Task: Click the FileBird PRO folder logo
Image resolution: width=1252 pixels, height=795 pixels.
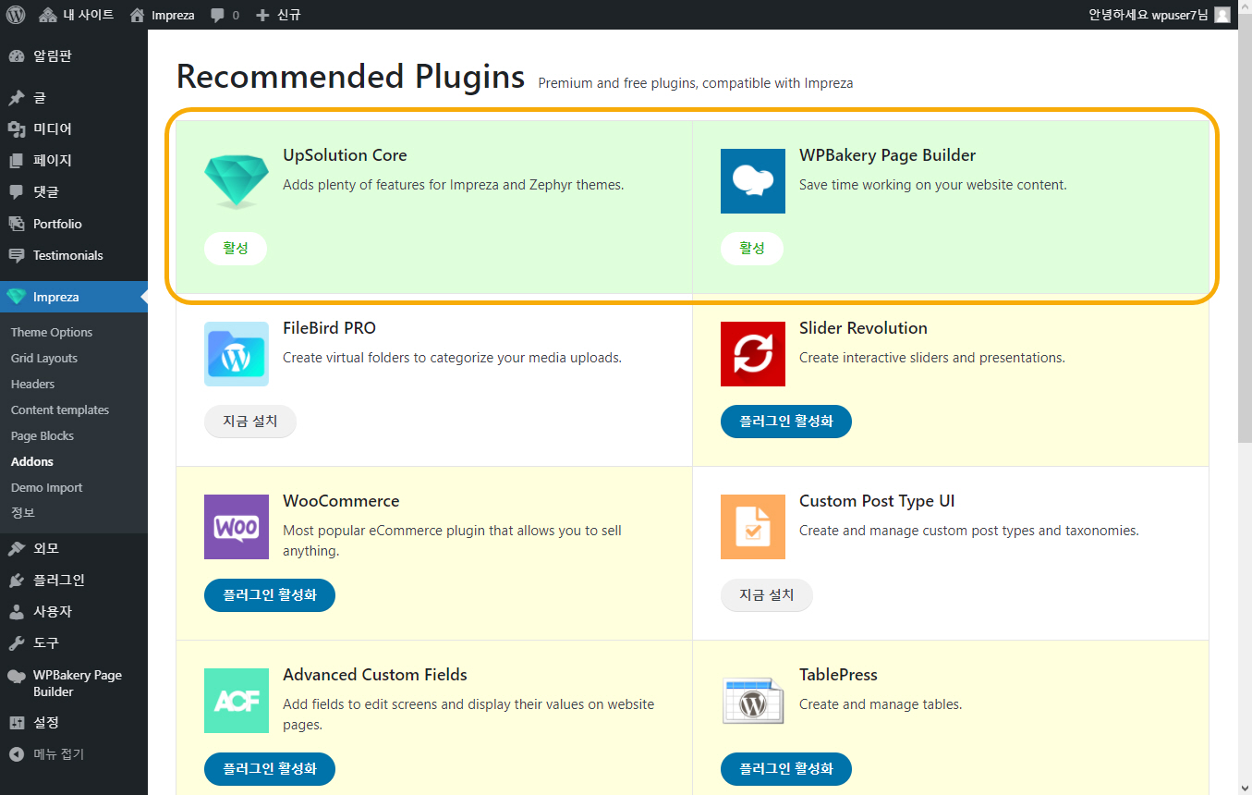Action: 237,354
